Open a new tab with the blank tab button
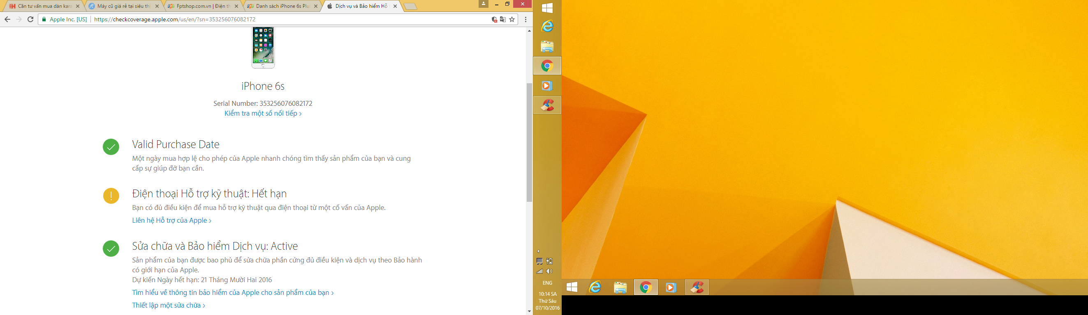Viewport: 1088px width, 315px height. [410, 6]
